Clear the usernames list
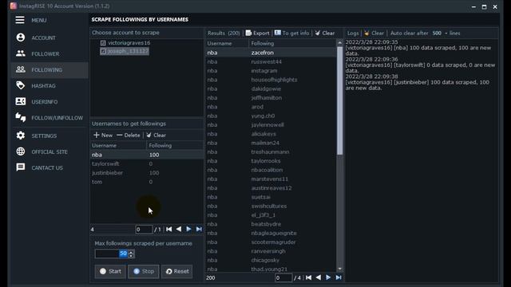This screenshot has width=511, height=287. pos(156,135)
